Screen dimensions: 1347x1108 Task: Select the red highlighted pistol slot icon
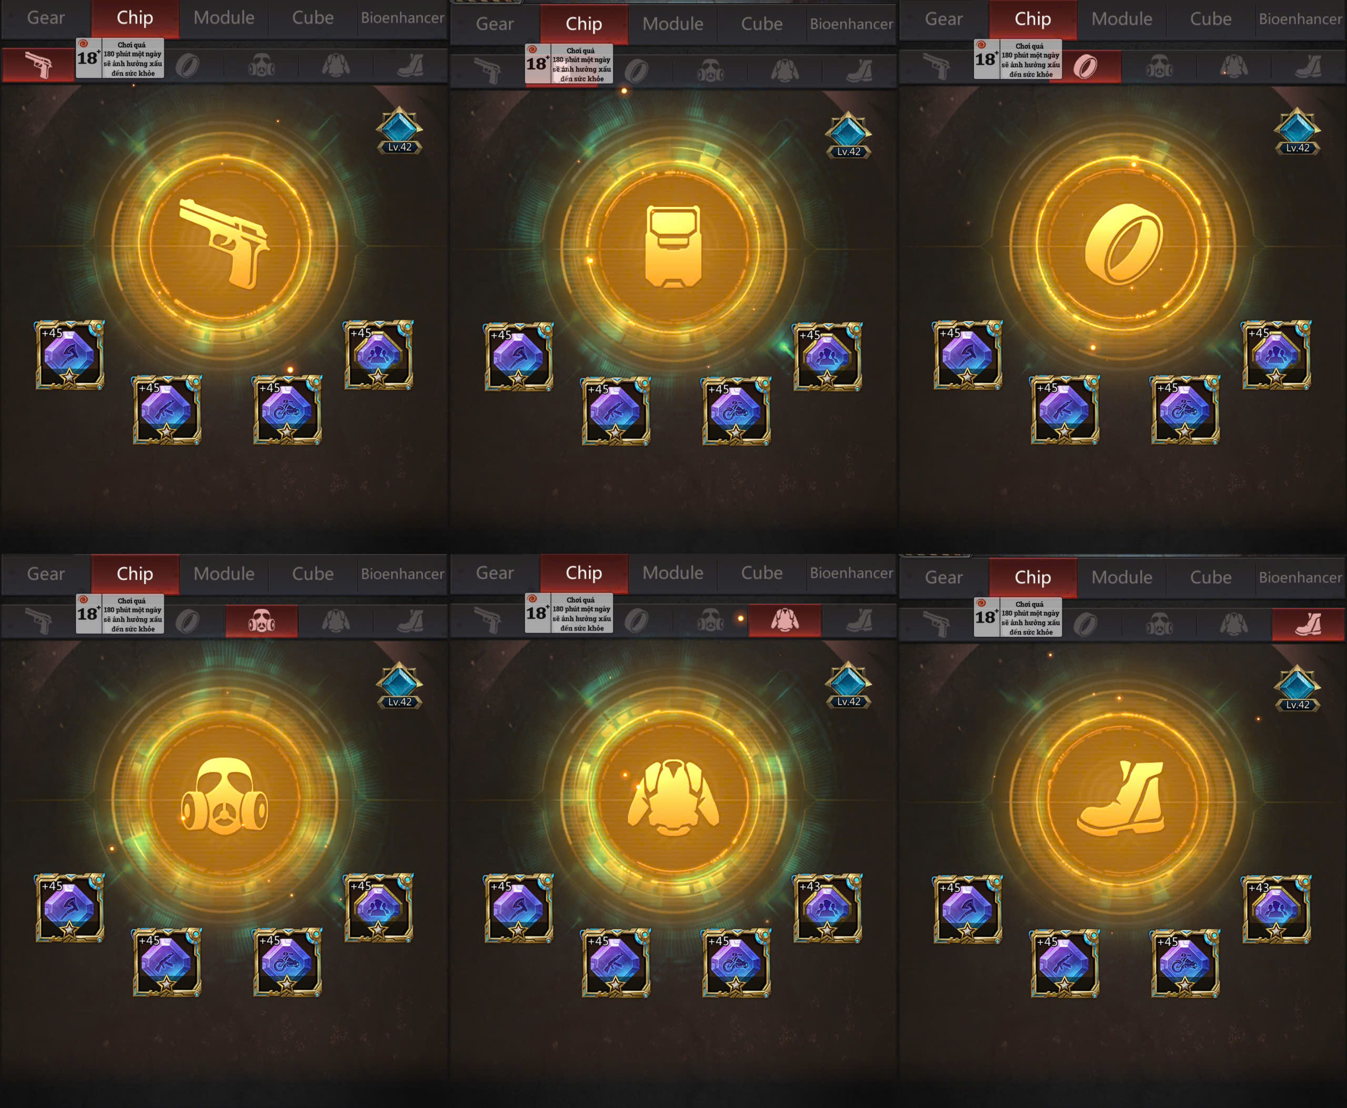click(x=38, y=66)
